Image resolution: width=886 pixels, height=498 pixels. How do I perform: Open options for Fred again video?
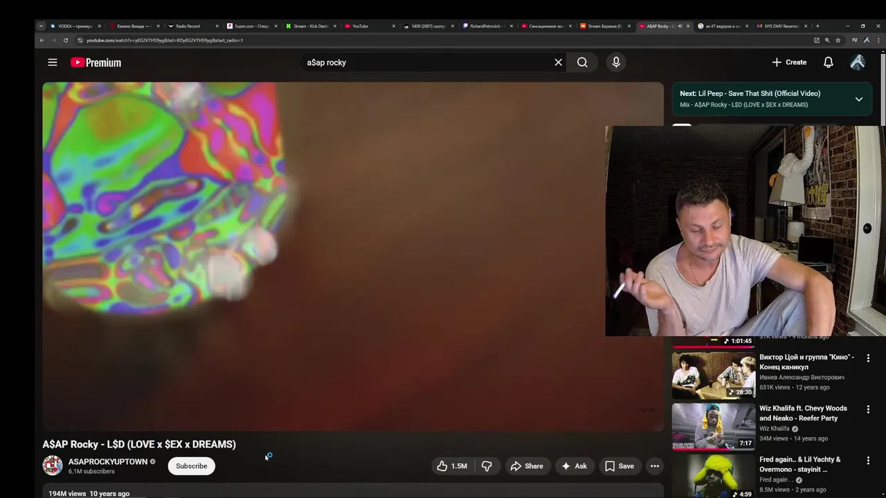pos(868,461)
